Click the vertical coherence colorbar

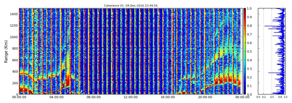[245, 51]
